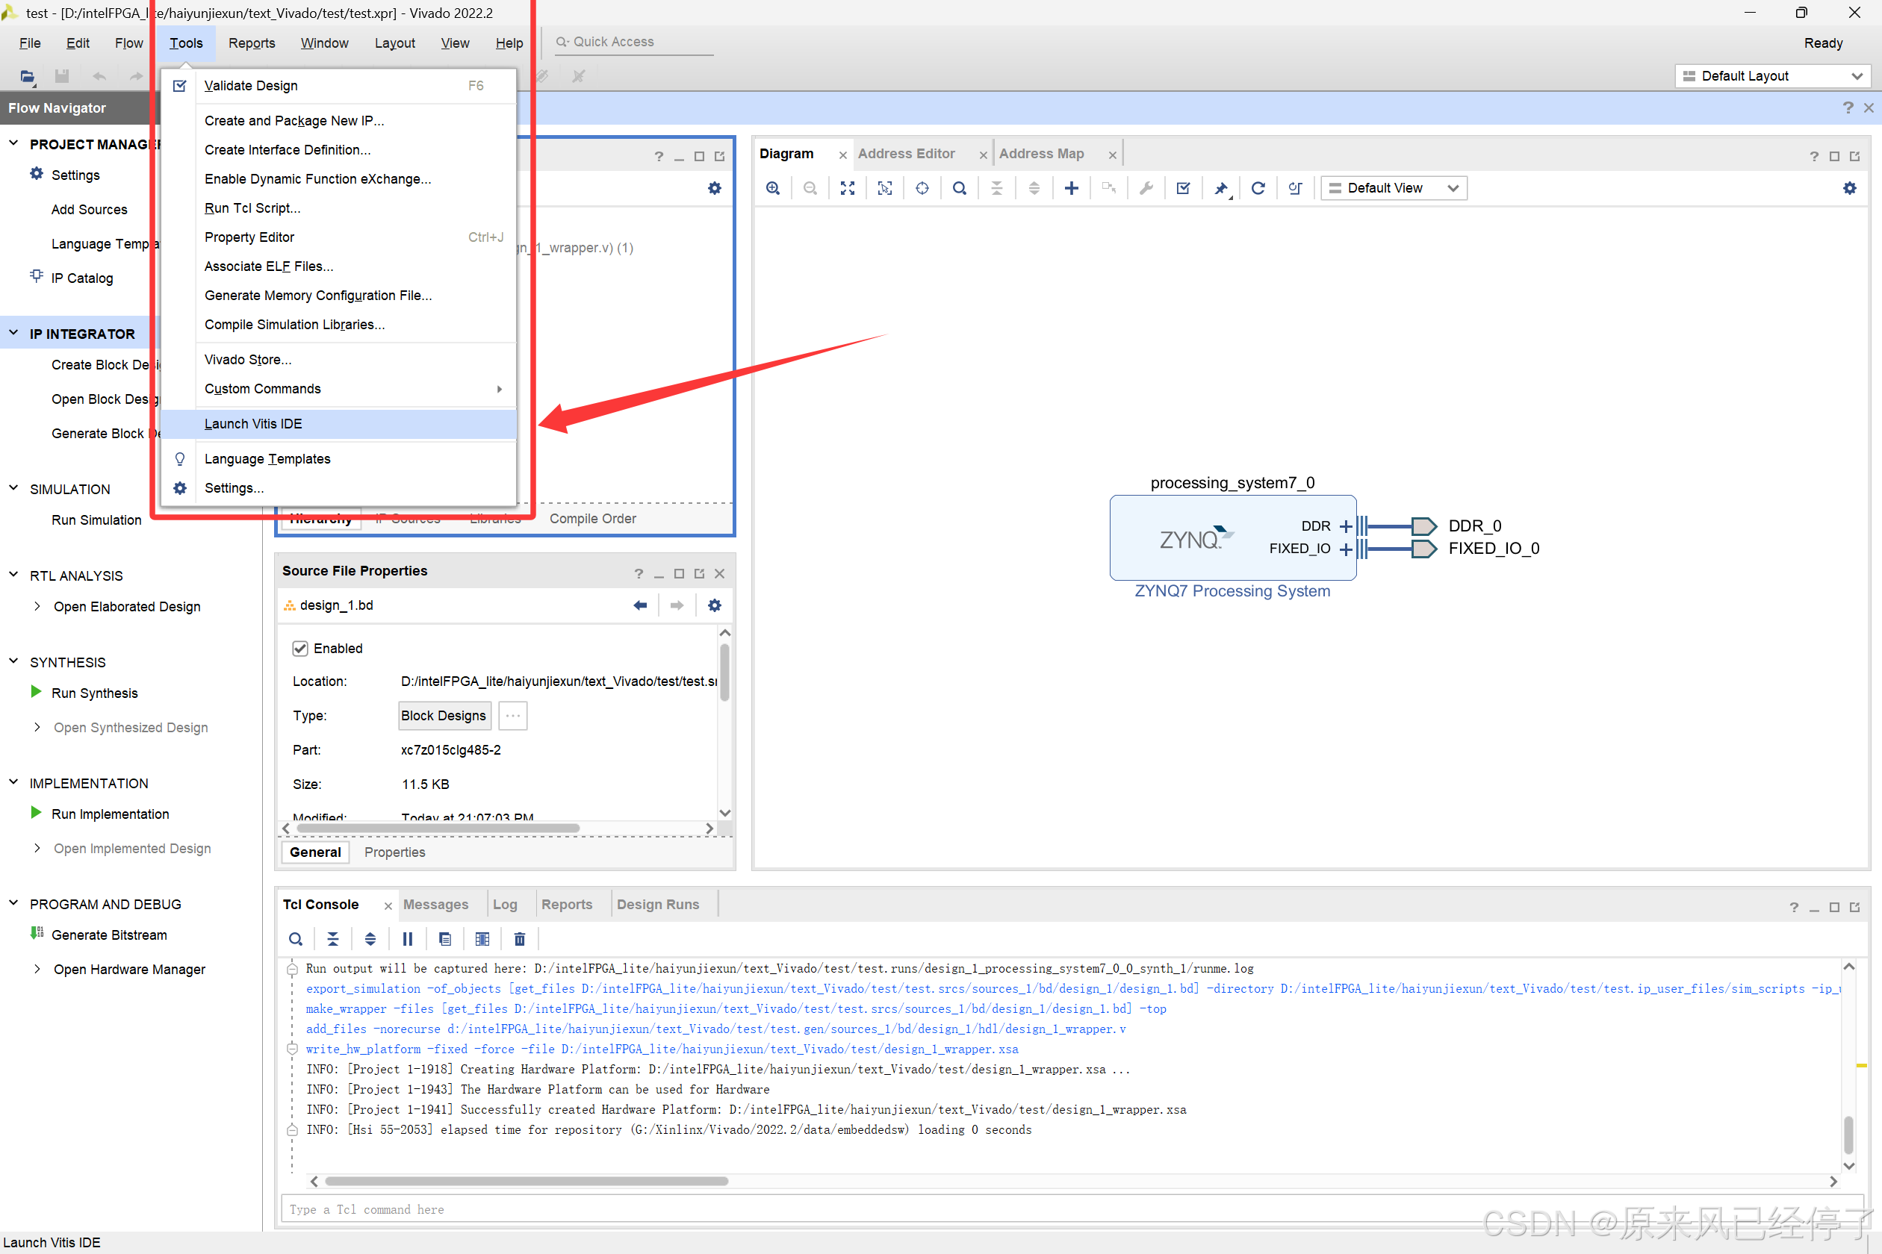This screenshot has height=1254, width=1882.
Task: Open the Default View dropdown
Action: coord(1393,188)
